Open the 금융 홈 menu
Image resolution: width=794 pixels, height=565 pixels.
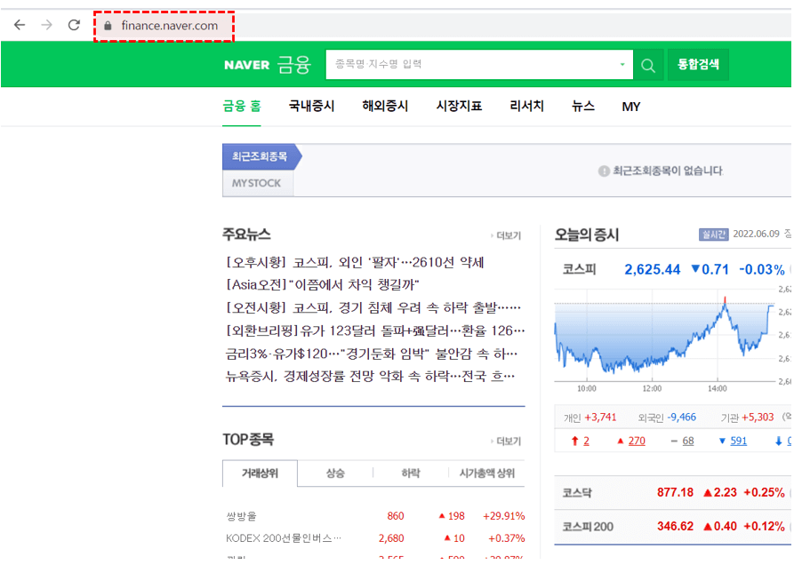click(242, 107)
